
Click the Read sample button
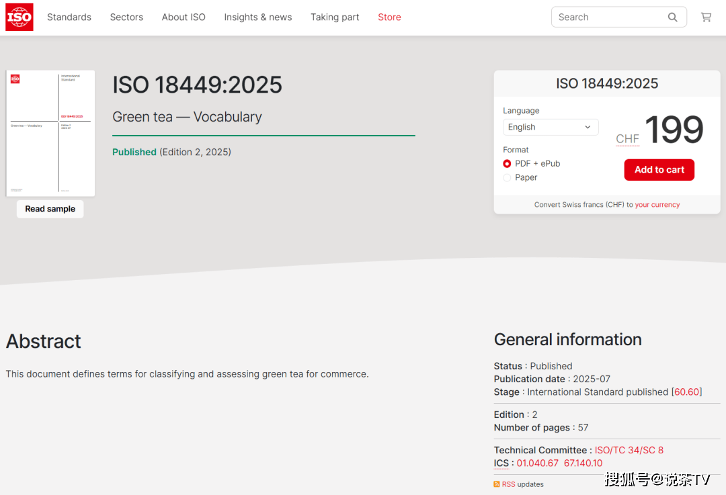[x=50, y=209]
